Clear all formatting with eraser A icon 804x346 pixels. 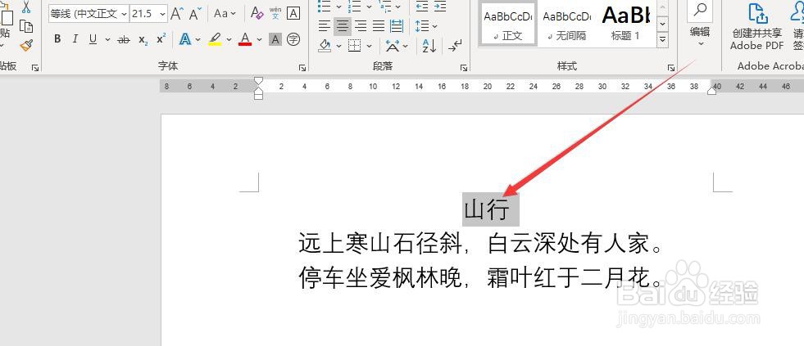[x=257, y=13]
